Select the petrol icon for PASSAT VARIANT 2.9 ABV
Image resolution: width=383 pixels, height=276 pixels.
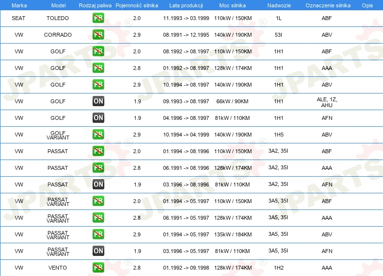98,234
